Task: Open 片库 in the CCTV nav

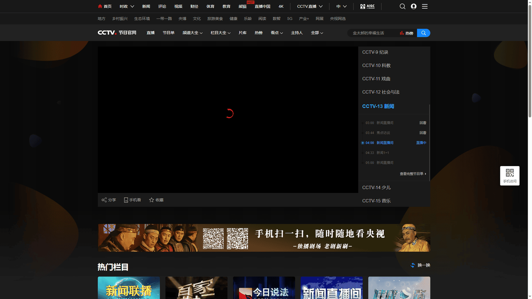Action: (242, 33)
